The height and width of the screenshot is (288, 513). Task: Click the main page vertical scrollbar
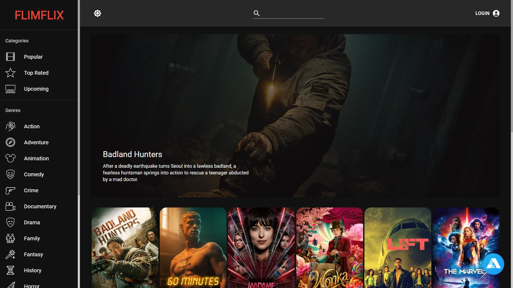tap(512, 66)
